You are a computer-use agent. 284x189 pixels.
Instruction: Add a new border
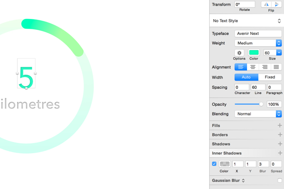(280, 135)
